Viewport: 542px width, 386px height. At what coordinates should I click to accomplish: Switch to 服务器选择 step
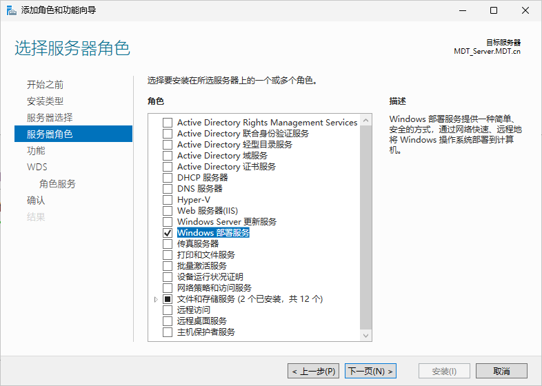[x=49, y=118]
